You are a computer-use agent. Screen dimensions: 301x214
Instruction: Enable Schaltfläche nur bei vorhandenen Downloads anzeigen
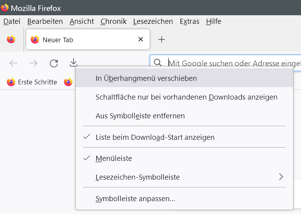coord(186,97)
